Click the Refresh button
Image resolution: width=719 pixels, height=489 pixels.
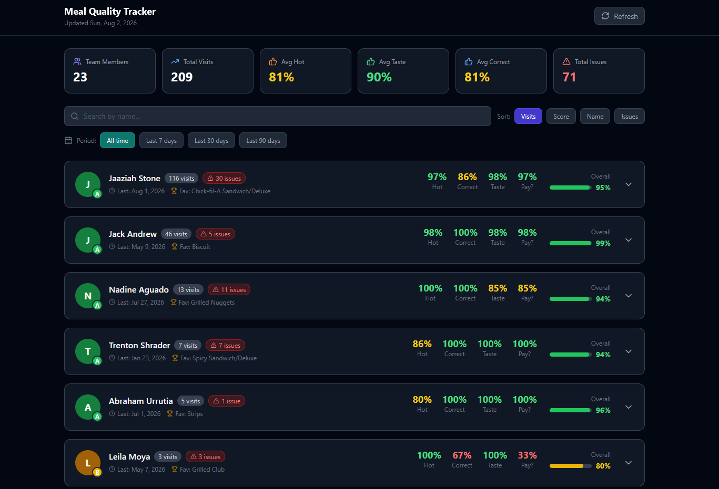[x=619, y=16]
